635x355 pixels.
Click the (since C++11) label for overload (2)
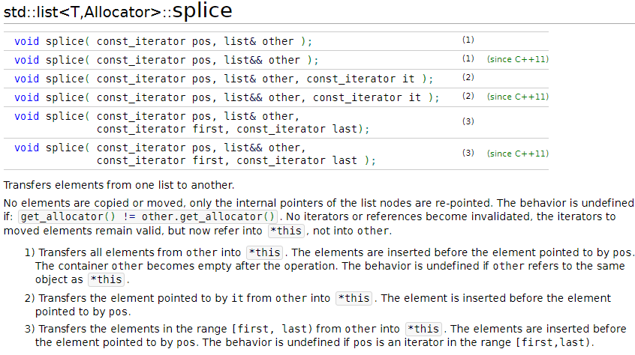tap(518, 97)
